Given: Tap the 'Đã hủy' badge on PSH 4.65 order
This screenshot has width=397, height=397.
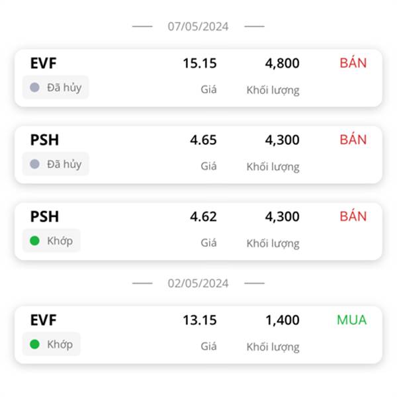Looking at the screenshot, I should [x=56, y=164].
